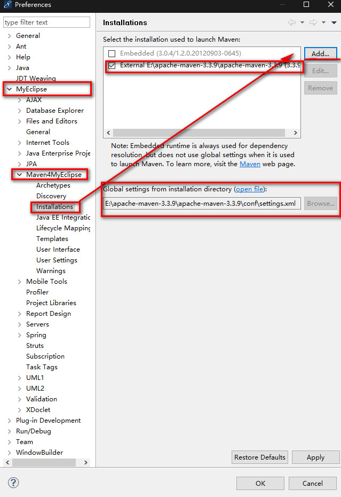The width and height of the screenshot is (341, 497).
Task: Click left arrow of installations list scrollbar
Action: (x=109, y=133)
